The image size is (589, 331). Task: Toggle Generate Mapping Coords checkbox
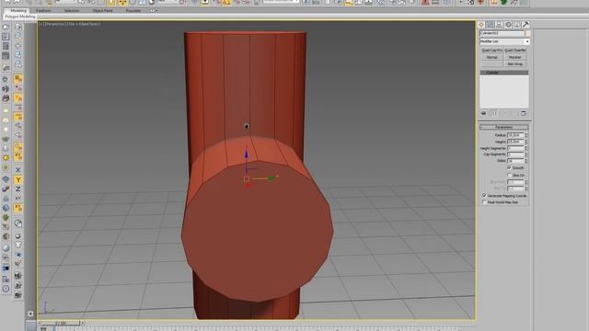(x=485, y=196)
